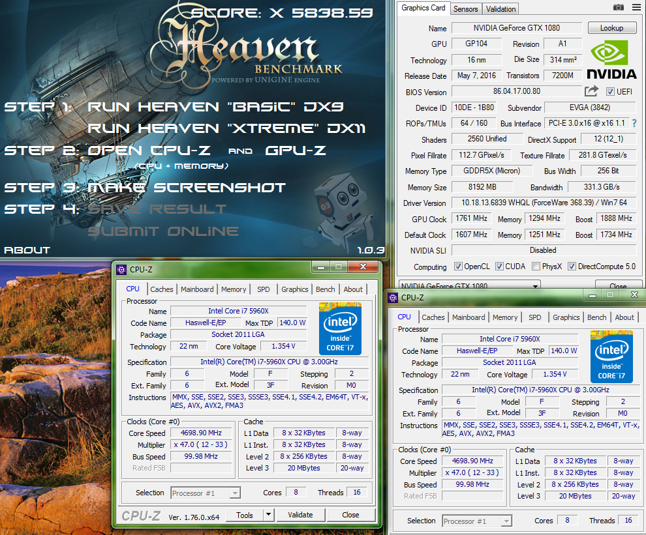Open Bench tab in left CPU-Z

pos(326,289)
